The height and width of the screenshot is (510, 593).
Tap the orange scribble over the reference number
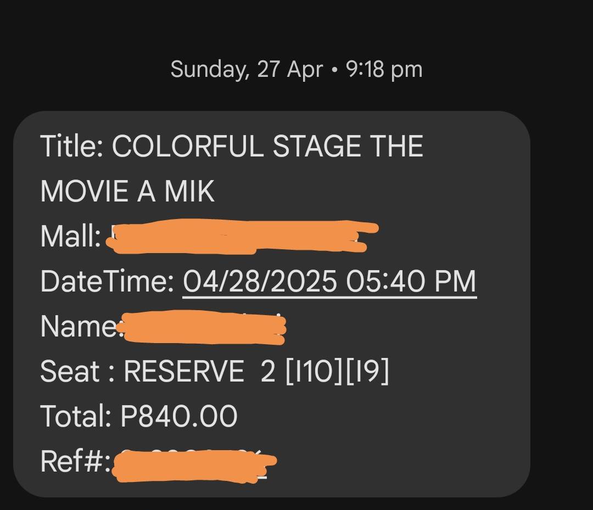click(194, 466)
